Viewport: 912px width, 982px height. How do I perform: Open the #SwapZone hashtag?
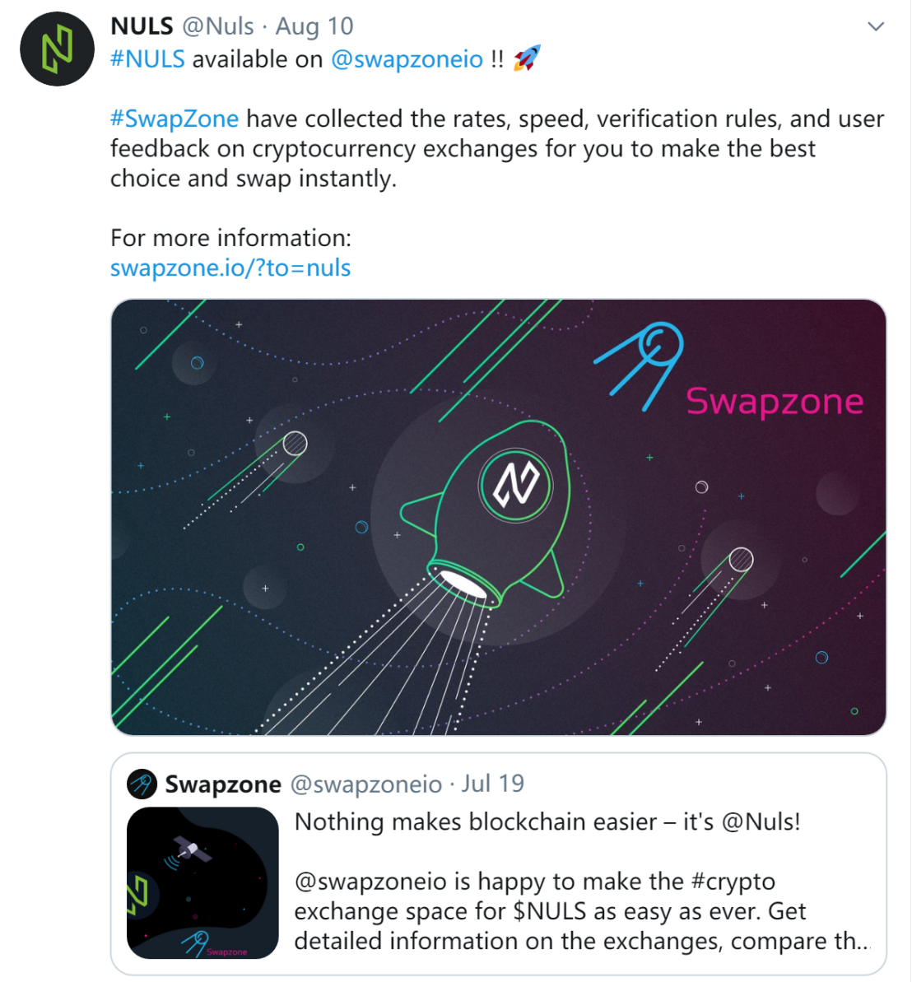point(174,119)
